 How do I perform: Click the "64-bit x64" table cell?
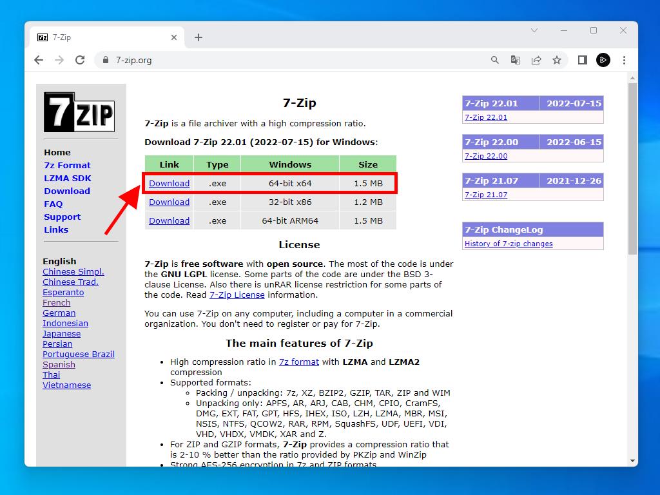pos(290,184)
